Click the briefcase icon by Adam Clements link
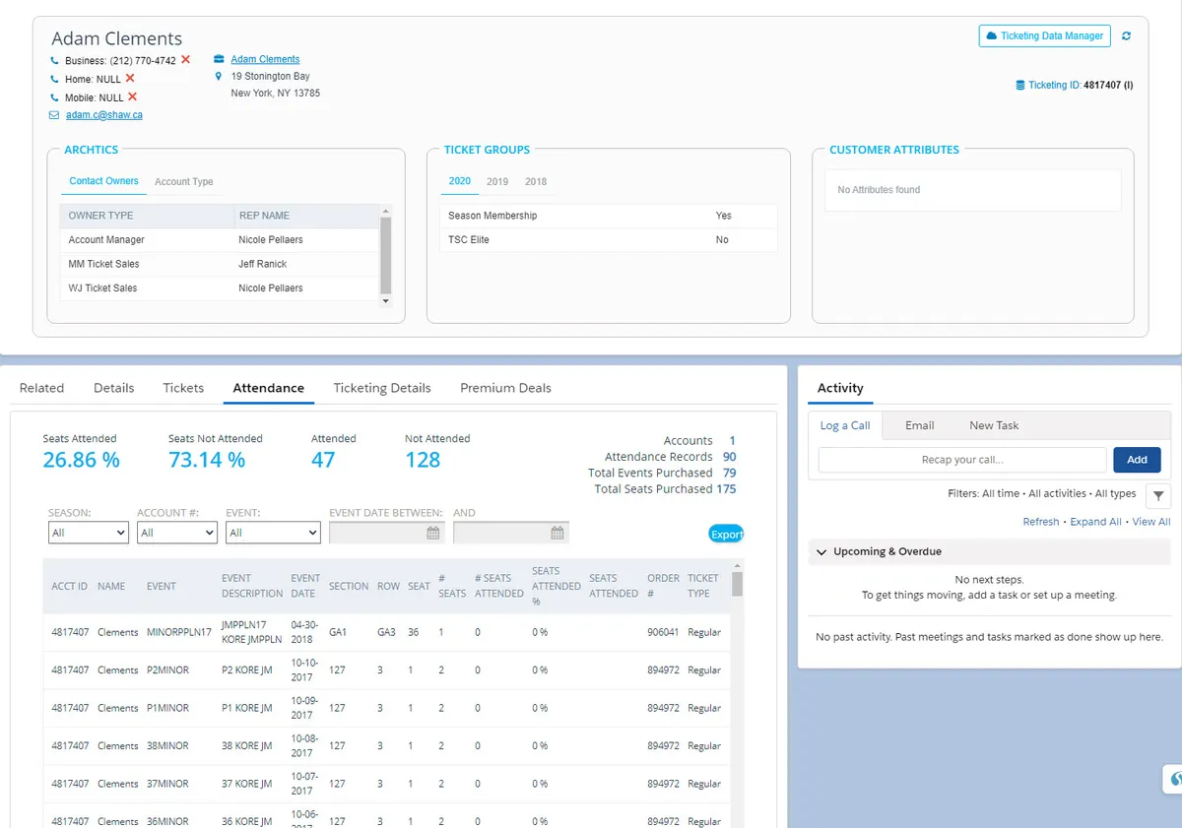Viewport: 1182px width, 828px height. click(x=218, y=59)
